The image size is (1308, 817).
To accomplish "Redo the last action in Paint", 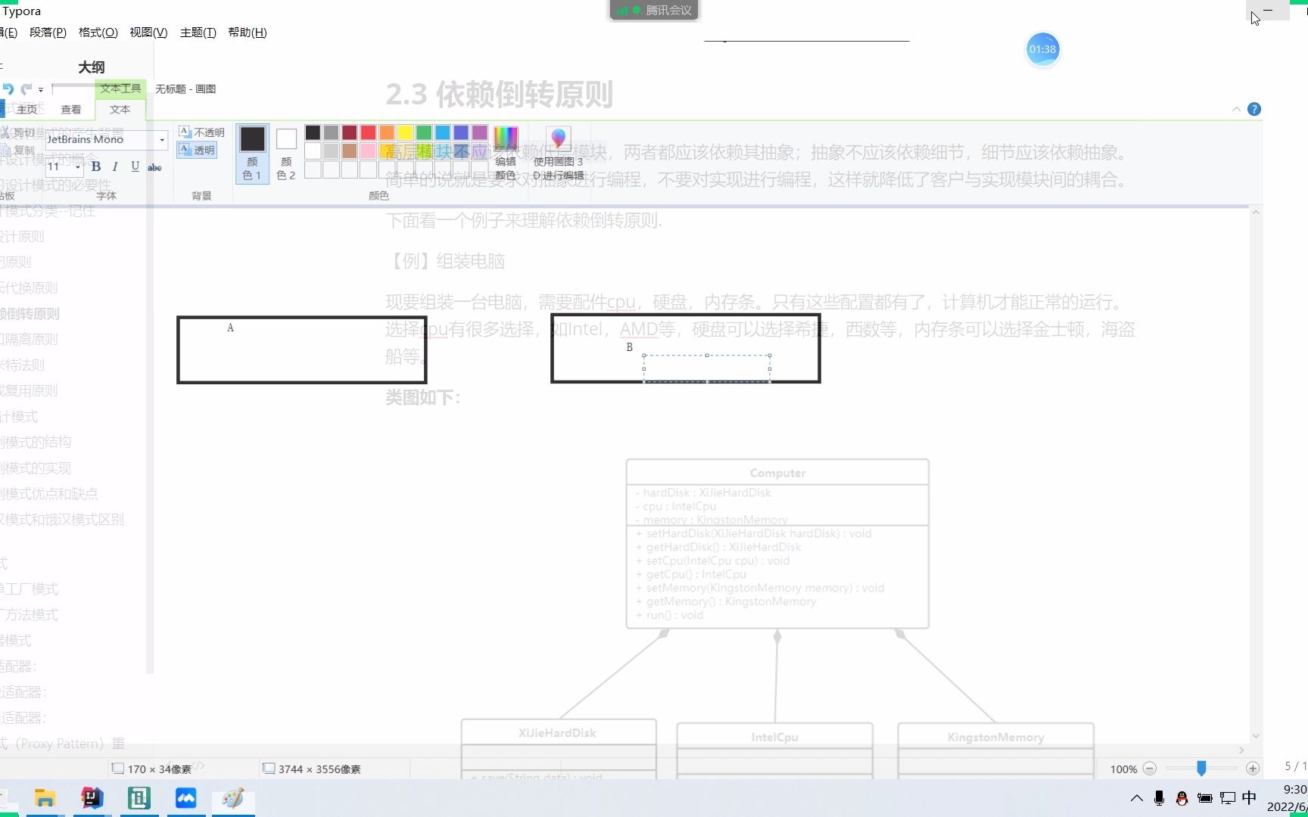I will click(x=25, y=88).
